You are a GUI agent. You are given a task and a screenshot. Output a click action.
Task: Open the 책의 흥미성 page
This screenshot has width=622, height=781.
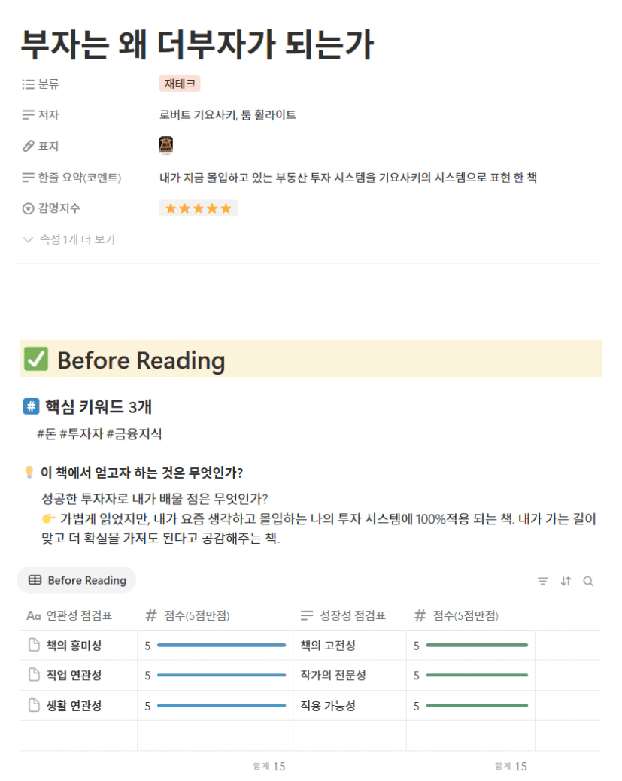[74, 646]
